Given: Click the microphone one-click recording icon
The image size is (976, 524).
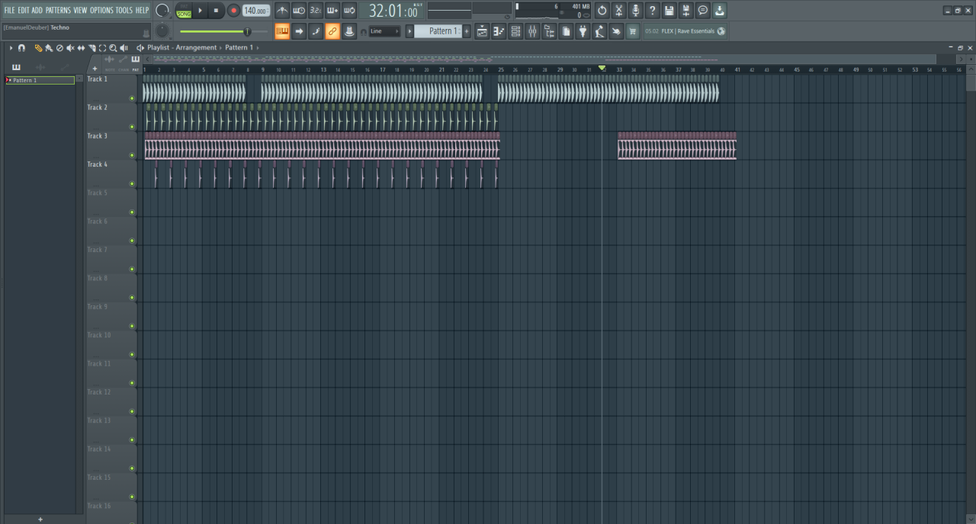Looking at the screenshot, I should 635,11.
